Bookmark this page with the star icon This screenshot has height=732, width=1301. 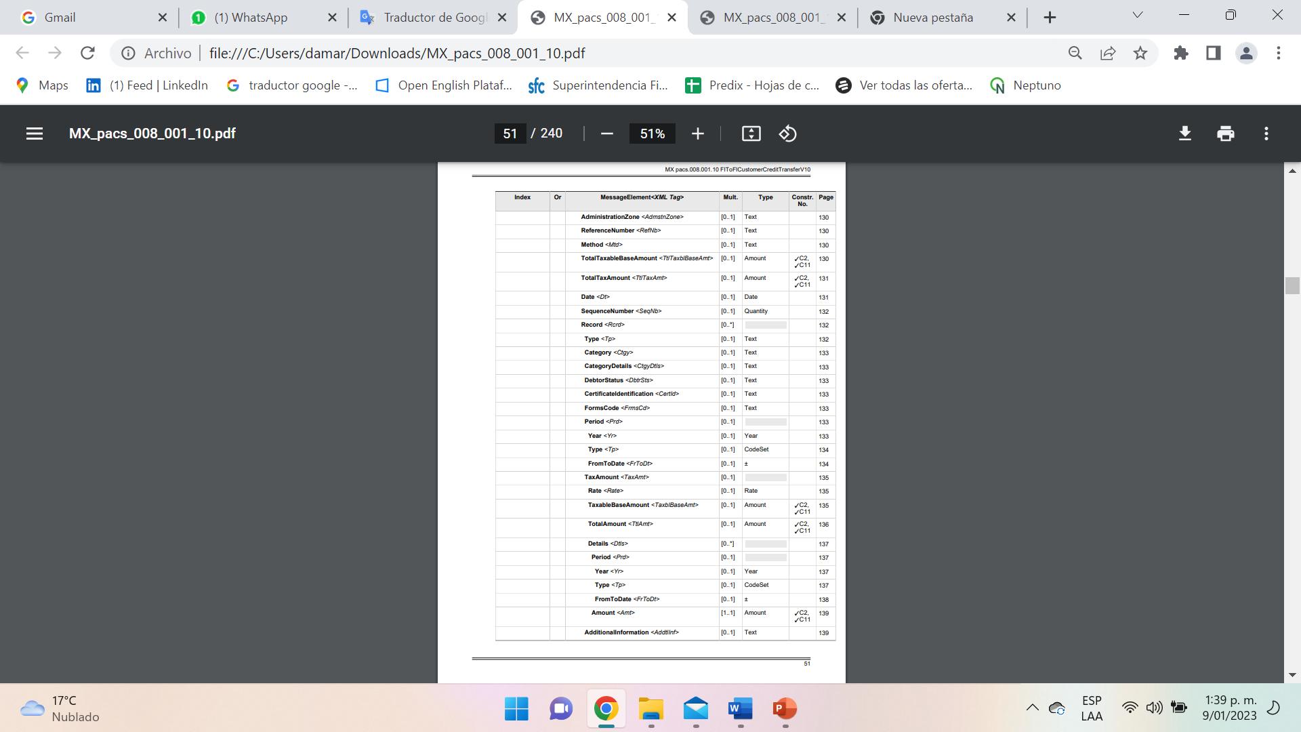[x=1140, y=53]
